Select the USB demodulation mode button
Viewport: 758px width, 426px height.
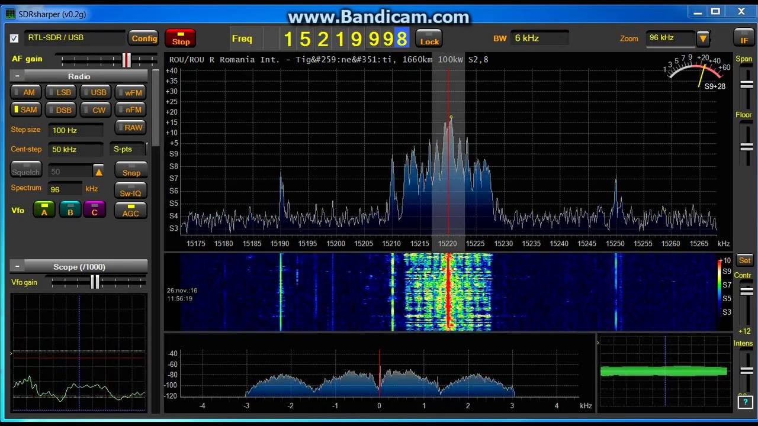pos(95,92)
